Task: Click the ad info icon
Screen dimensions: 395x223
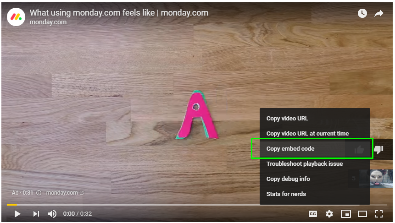Action: 39,193
